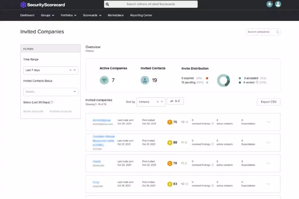Open the Marketplace page
Screen dimensions: 299x199
tap(115, 15)
